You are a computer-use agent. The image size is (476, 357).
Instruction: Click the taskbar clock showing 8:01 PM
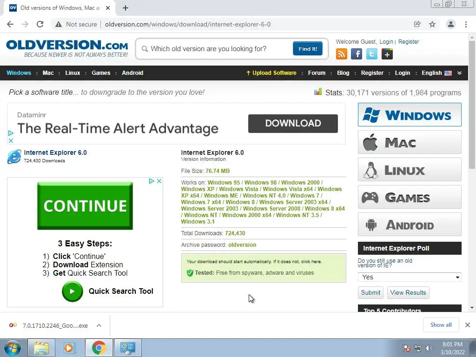click(x=452, y=348)
